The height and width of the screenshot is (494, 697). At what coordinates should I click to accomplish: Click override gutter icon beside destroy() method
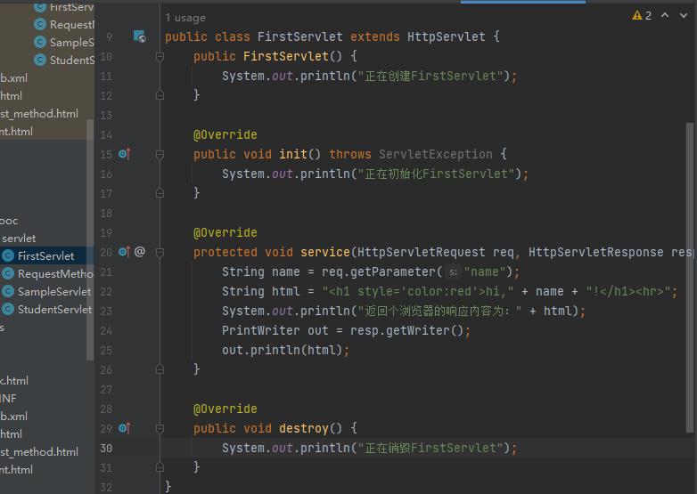[124, 428]
